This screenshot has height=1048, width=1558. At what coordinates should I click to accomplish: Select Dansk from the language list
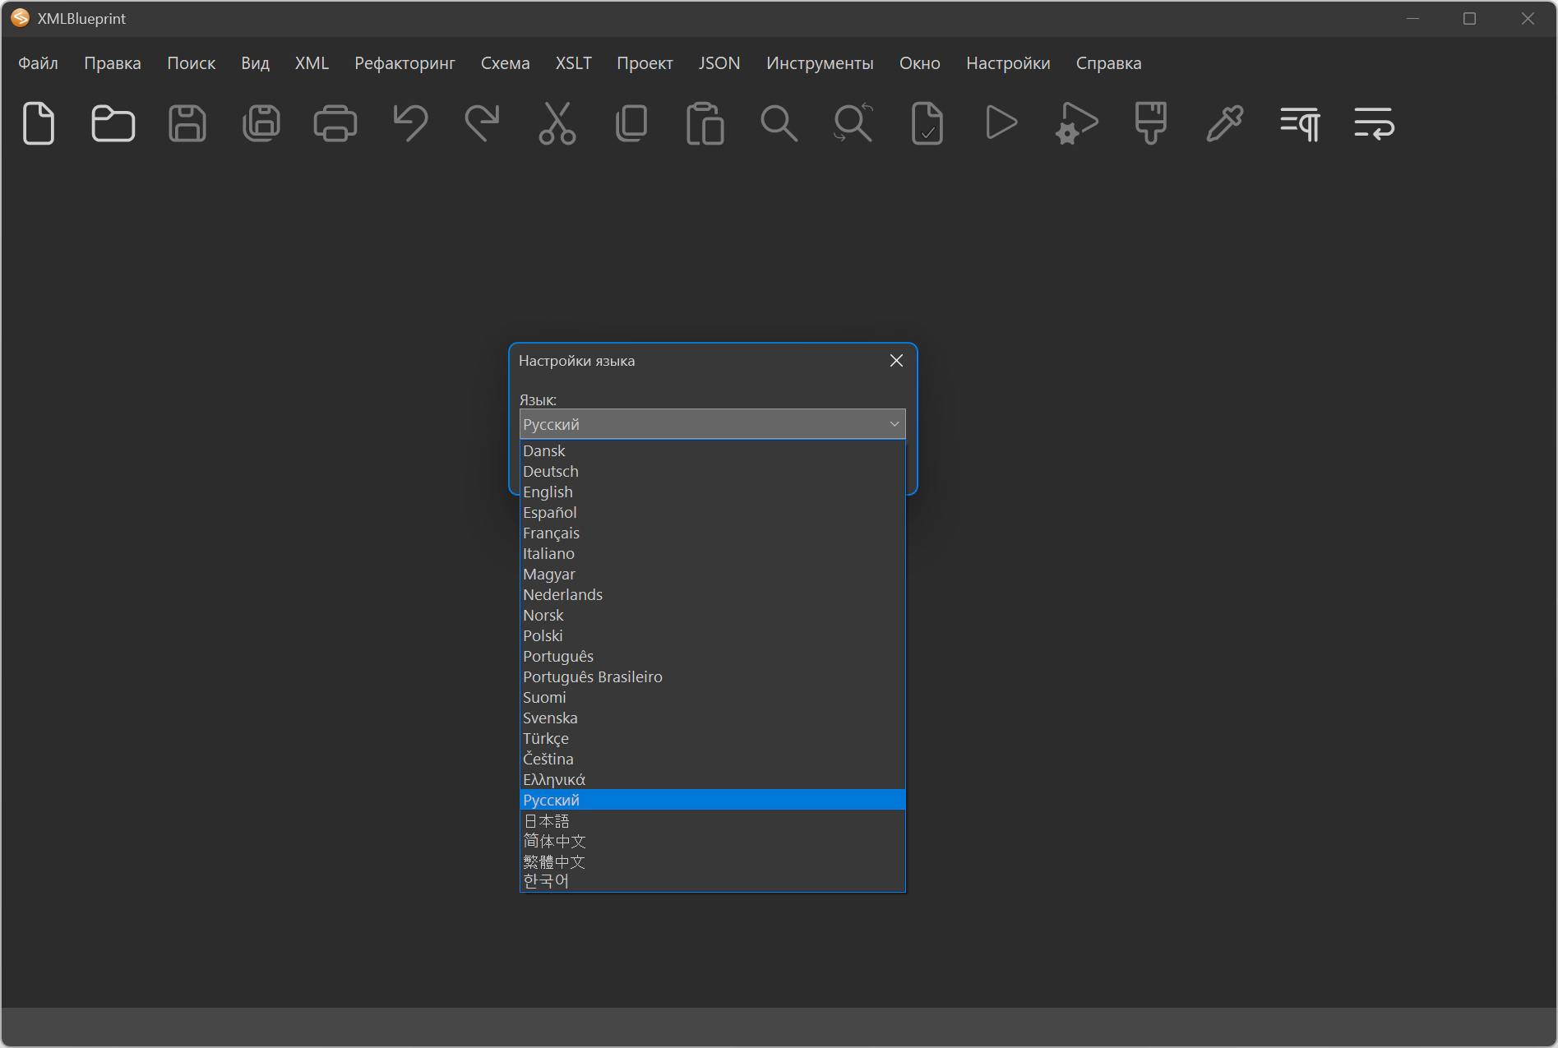(712, 450)
